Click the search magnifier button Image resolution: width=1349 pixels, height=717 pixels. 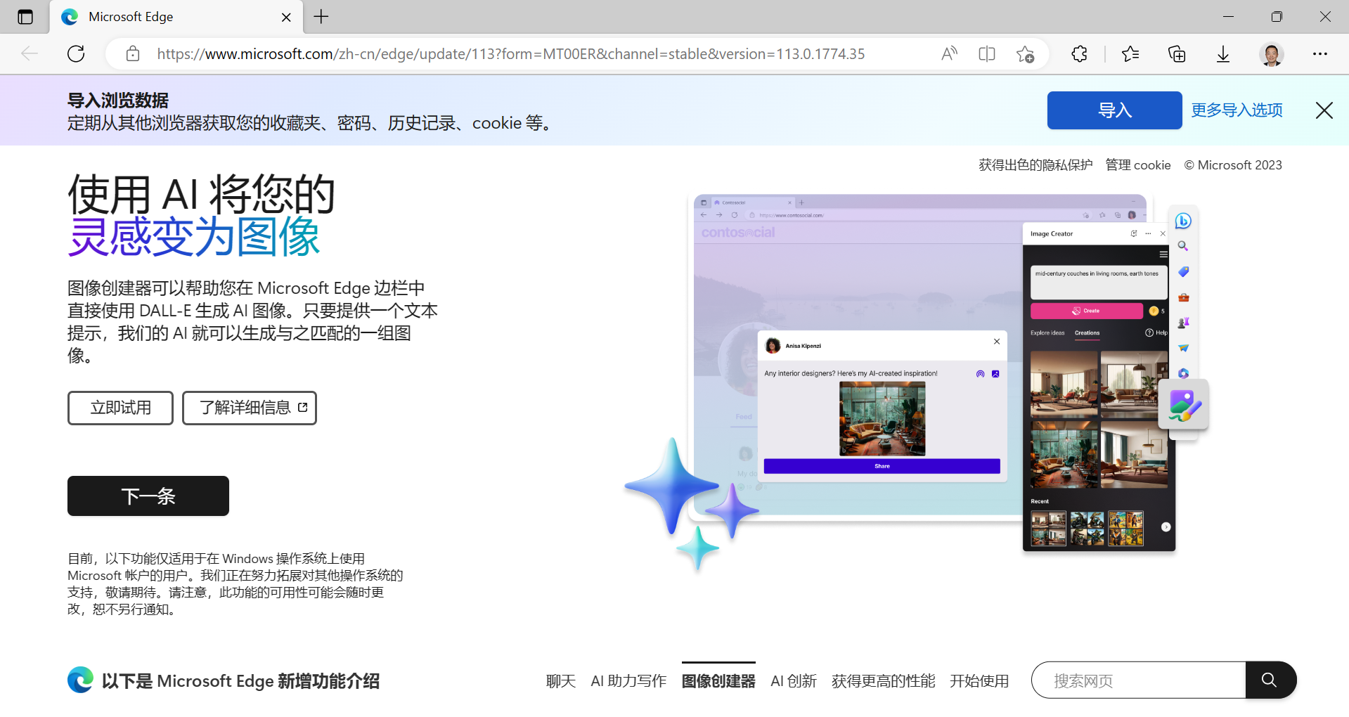[x=1270, y=680]
